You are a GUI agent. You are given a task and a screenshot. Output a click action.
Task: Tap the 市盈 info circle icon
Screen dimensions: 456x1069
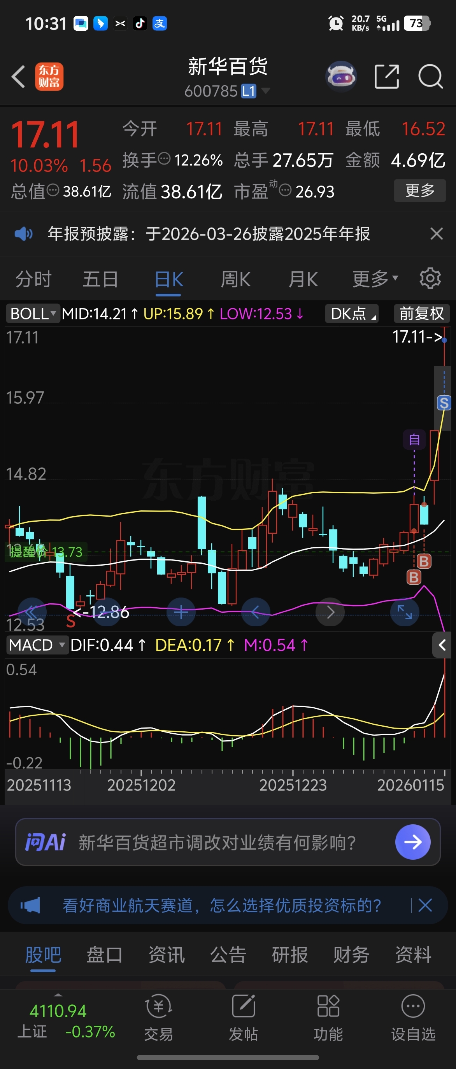pyautogui.click(x=285, y=191)
